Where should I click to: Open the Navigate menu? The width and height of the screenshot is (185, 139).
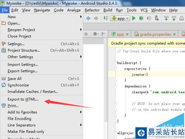42,10
